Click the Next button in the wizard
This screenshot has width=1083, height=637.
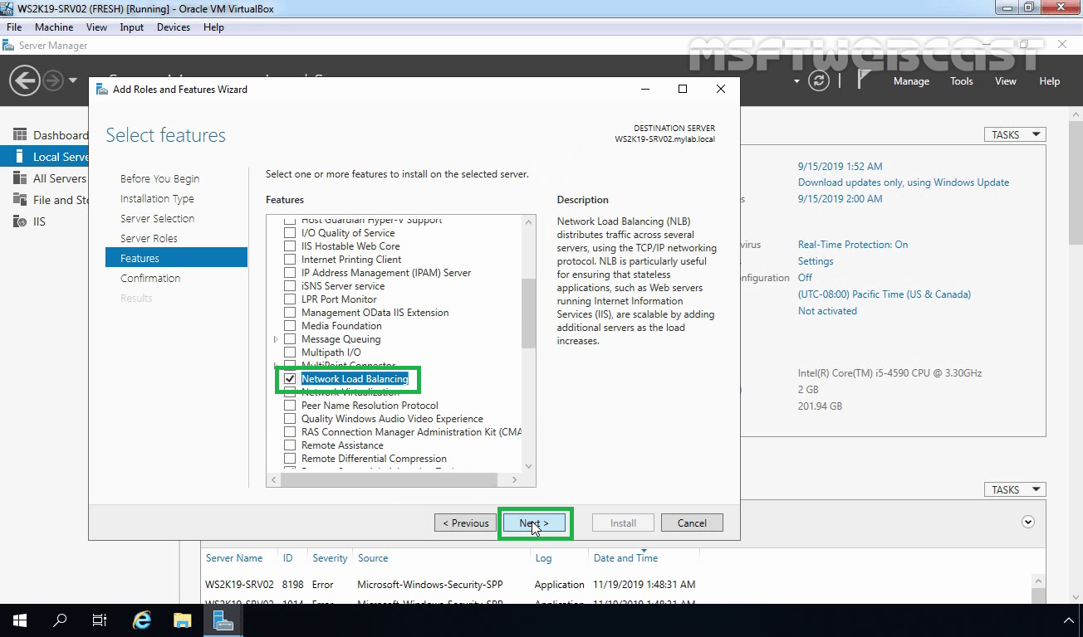coord(534,523)
